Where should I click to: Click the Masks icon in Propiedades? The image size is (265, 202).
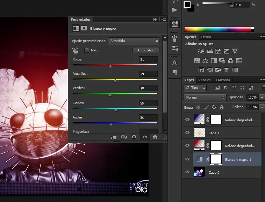84,28
